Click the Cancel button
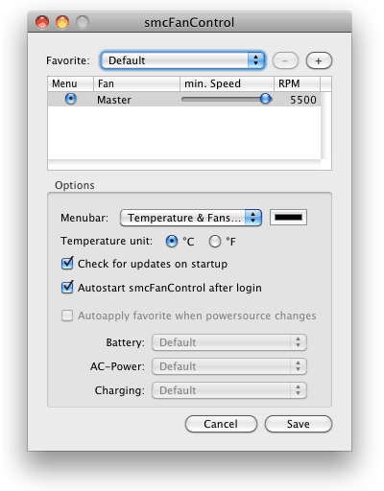This screenshot has width=384, height=491. click(x=221, y=424)
